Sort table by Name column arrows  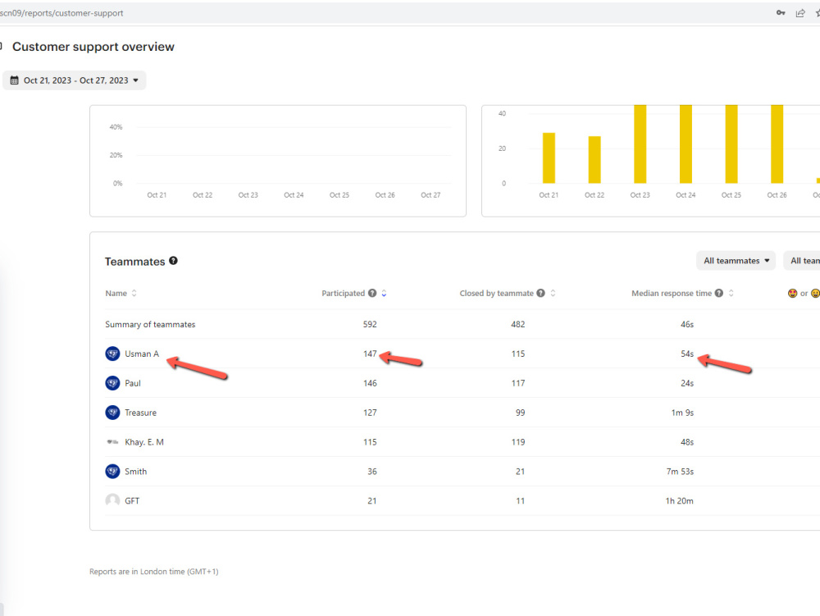(x=134, y=293)
